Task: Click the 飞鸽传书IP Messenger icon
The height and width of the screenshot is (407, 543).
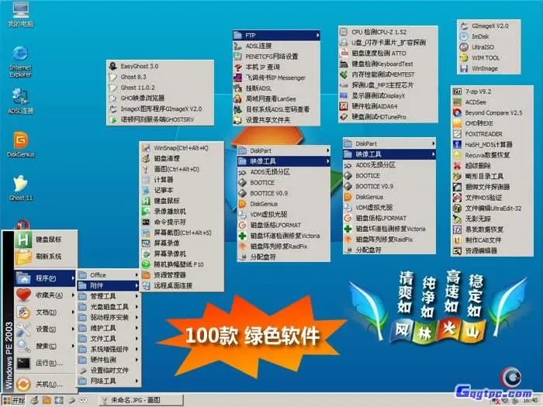Action: pyautogui.click(x=237, y=78)
